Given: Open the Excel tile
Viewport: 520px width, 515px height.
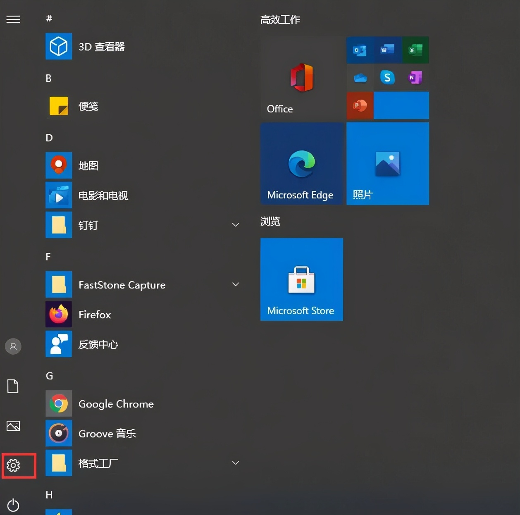Looking at the screenshot, I should pos(415,50).
